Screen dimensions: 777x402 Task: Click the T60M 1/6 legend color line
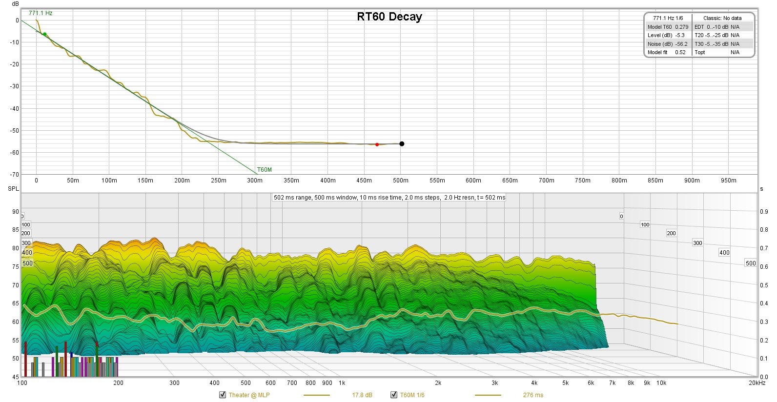click(488, 395)
